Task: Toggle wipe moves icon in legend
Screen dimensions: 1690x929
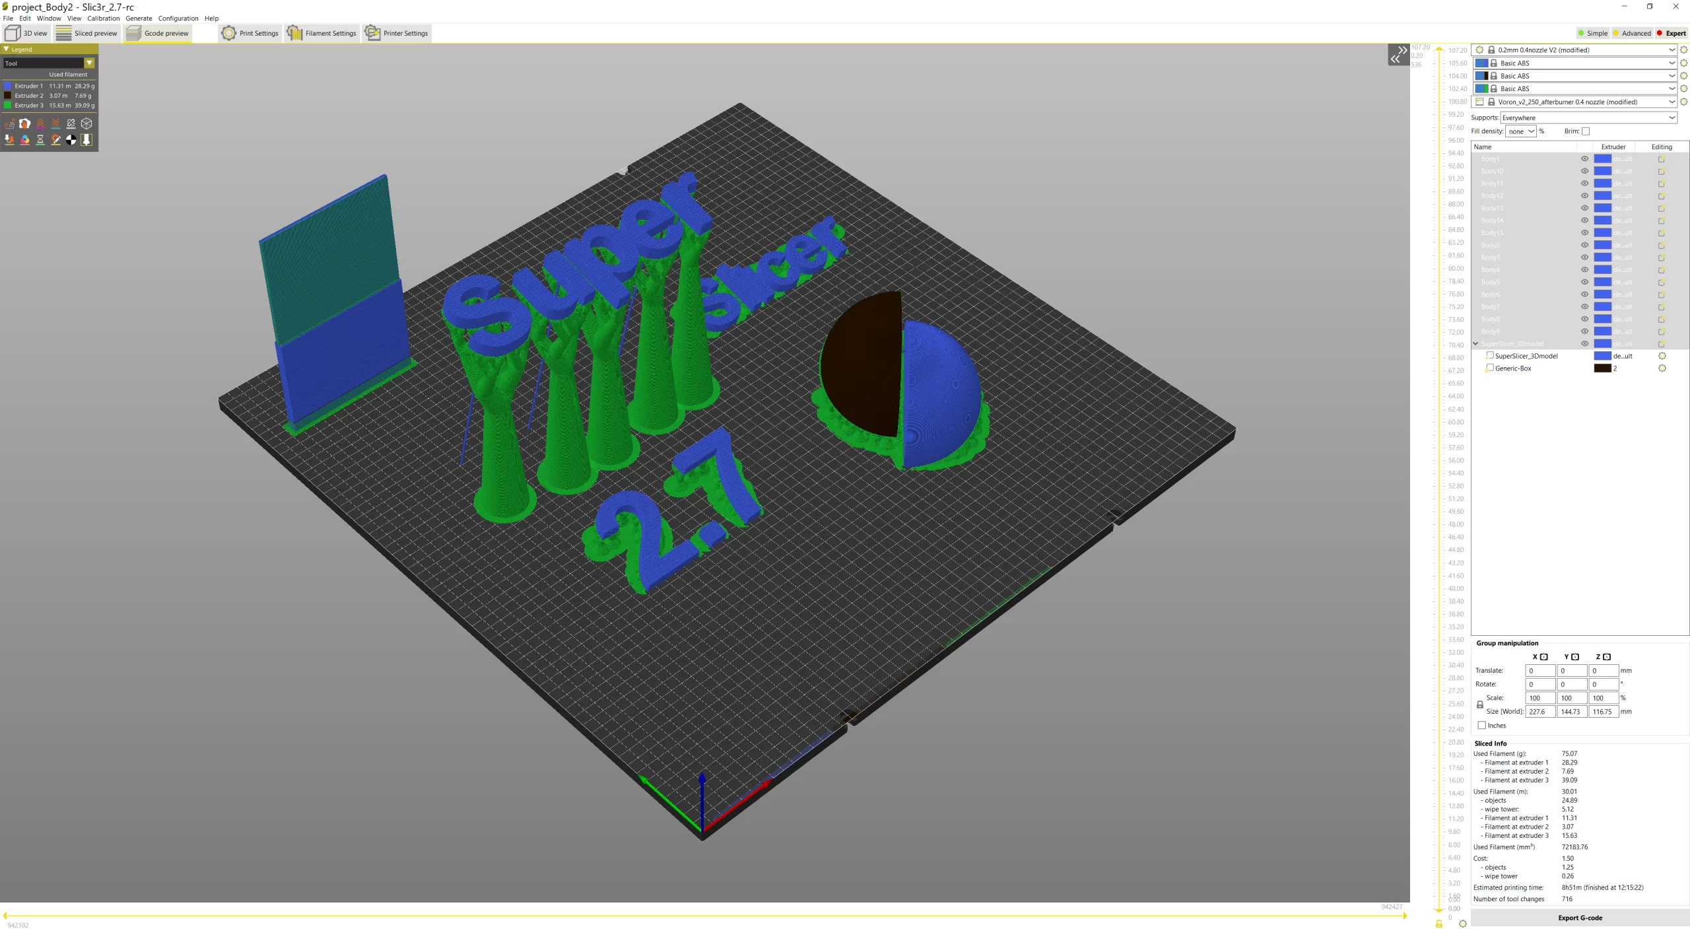Action: [24, 123]
